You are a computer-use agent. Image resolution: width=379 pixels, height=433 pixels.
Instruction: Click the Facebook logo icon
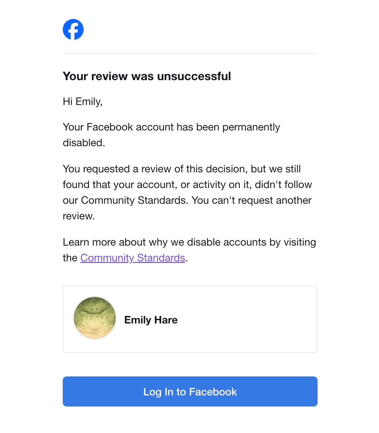coord(73,29)
